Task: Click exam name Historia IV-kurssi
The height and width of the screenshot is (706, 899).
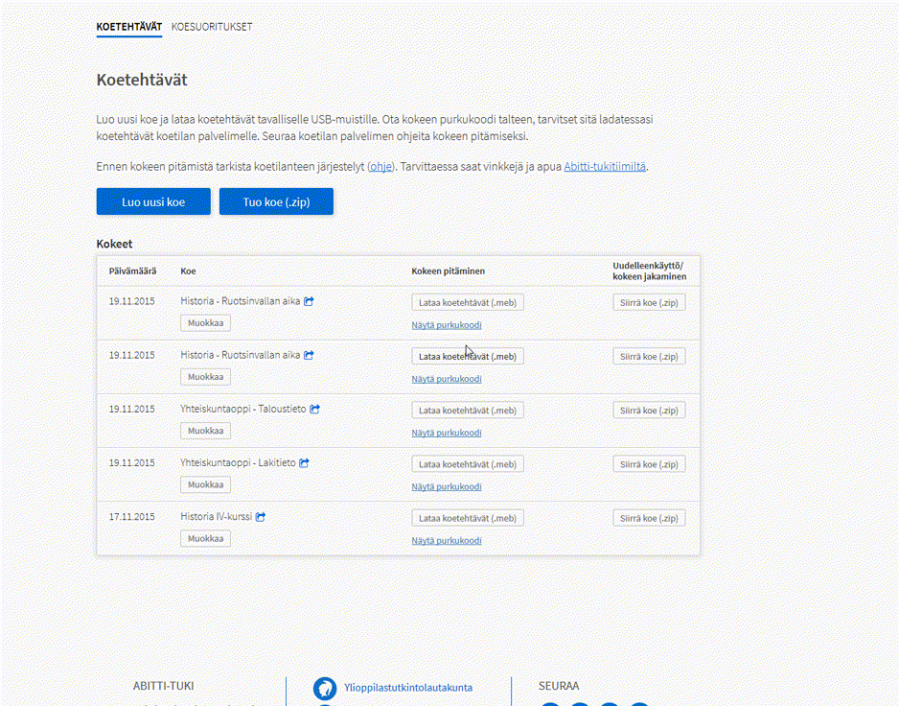Action: pyautogui.click(x=217, y=517)
